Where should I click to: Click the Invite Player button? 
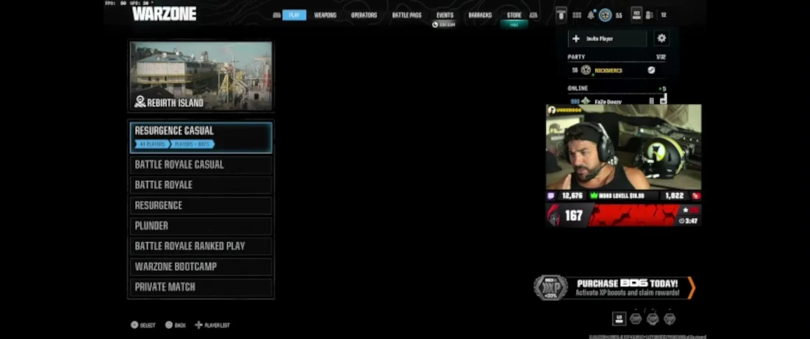coord(607,39)
